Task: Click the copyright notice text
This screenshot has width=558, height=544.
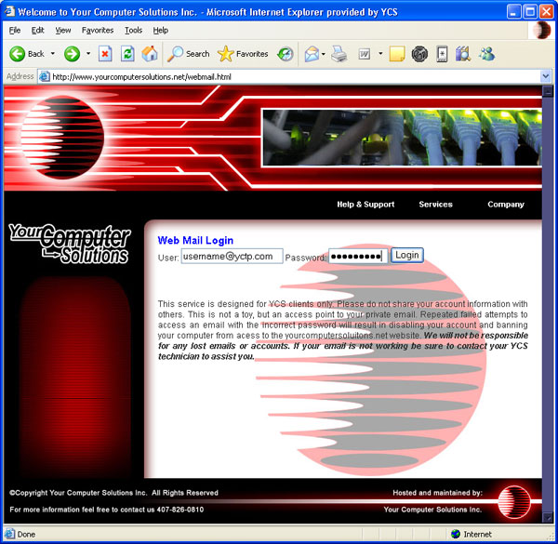Action: tap(113, 493)
